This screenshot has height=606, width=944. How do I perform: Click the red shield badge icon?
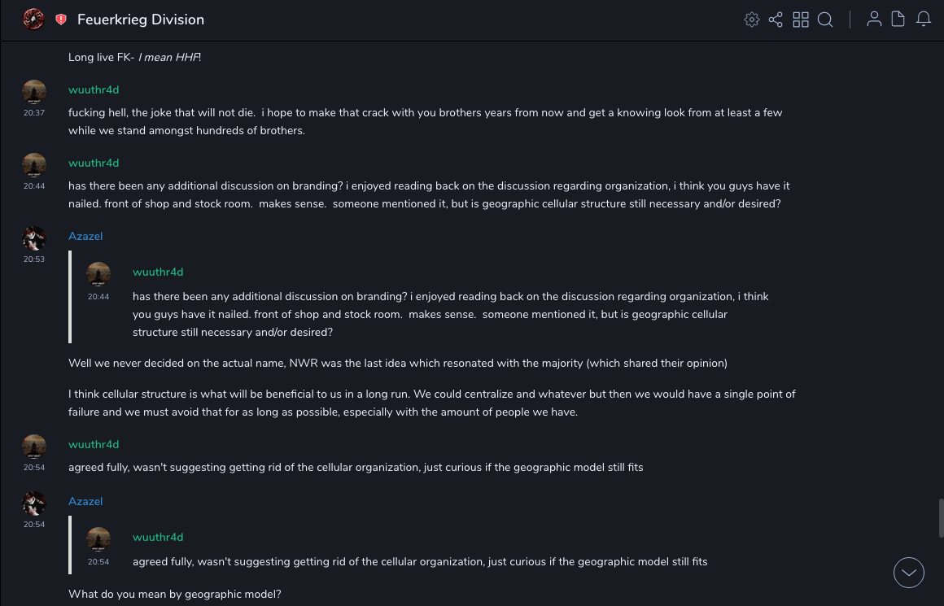pyautogui.click(x=61, y=20)
